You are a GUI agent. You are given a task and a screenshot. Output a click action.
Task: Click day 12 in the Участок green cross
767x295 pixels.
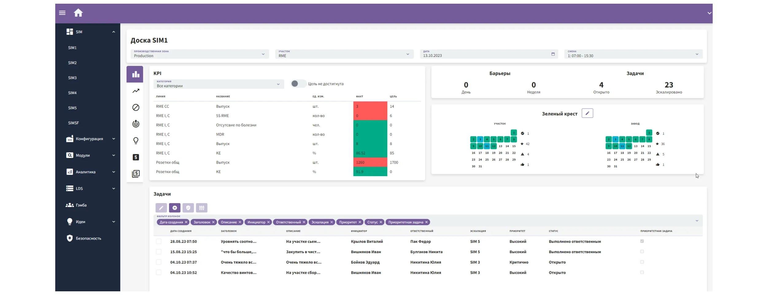coord(494,146)
